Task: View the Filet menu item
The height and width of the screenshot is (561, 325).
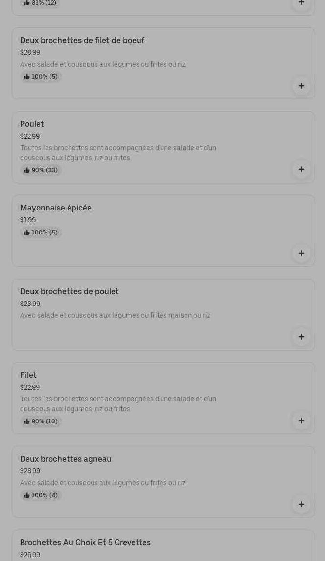Action: point(28,375)
